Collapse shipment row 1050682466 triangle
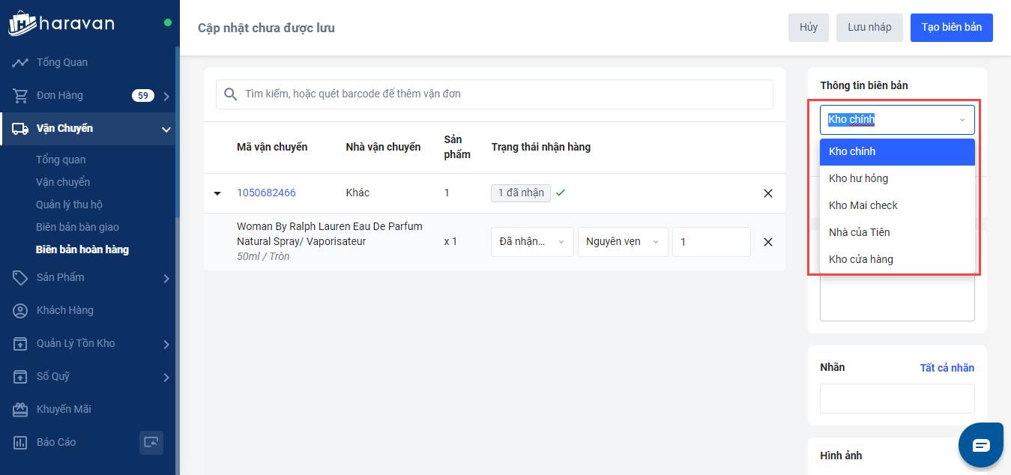This screenshot has width=1011, height=475. tap(217, 193)
